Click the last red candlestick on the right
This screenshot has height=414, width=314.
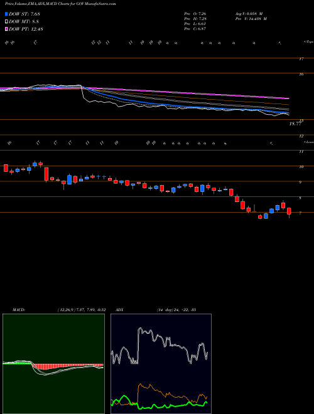click(x=289, y=211)
